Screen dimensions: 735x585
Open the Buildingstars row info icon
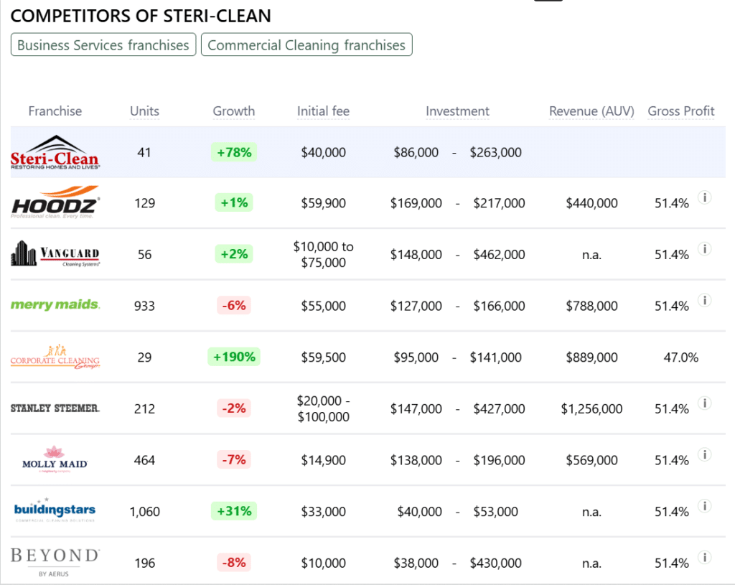(x=705, y=506)
